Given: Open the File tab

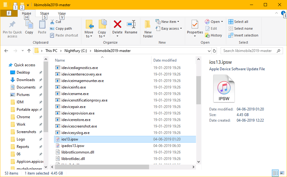Looking at the screenshot, I should 9,13.
